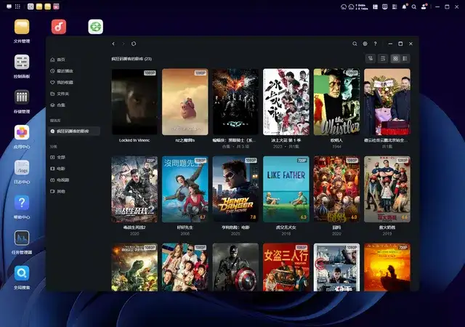Open Like Father movie poster
Screen dimensions: 465x327
tap(286, 190)
